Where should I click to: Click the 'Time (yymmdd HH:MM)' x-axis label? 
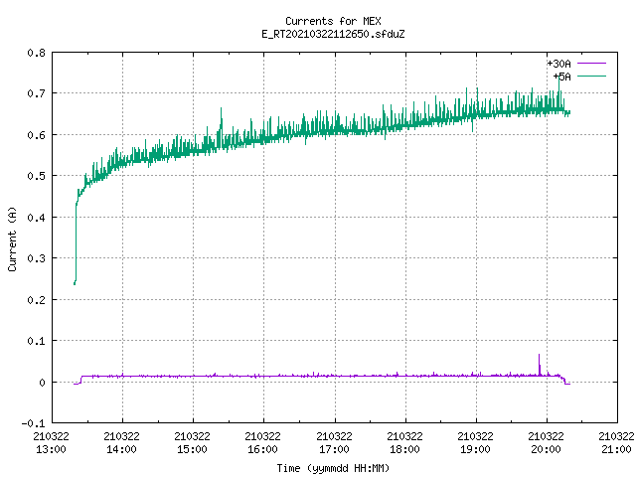point(333,468)
